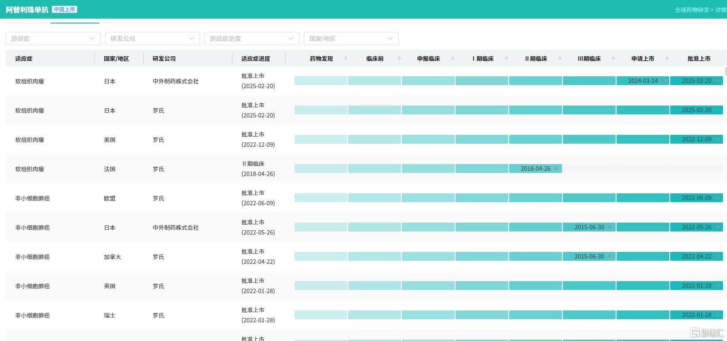Click header arrow between 药物发现 and 临床前
Image resolution: width=727 pixels, height=341 pixels.
tap(346, 58)
